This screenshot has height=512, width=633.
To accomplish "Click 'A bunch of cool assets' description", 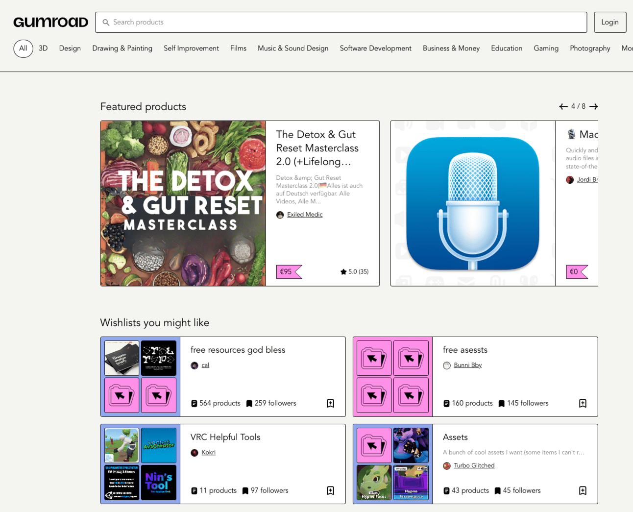I will coord(513,453).
